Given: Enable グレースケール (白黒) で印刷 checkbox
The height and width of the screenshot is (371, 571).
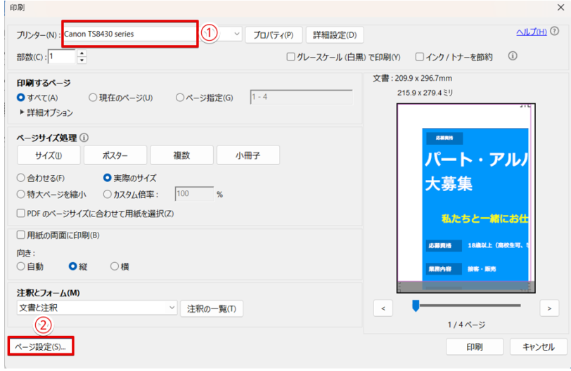Looking at the screenshot, I should [x=290, y=57].
